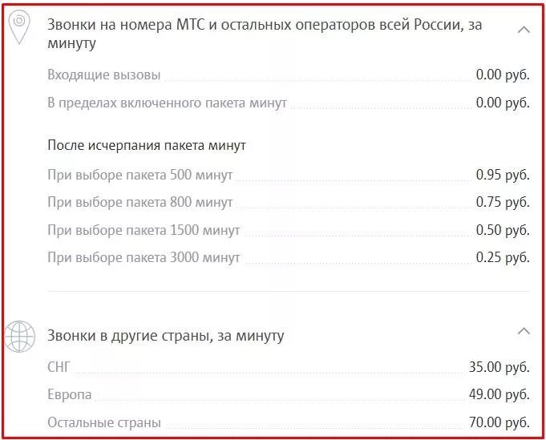Select the 800 minutes package row
The image size is (546, 440).
tap(140, 202)
